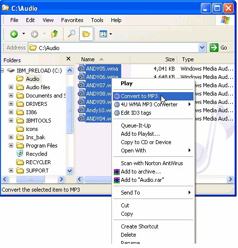Sort files by Name column header

point(104,59)
